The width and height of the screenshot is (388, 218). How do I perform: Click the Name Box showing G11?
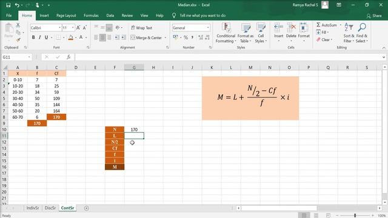pyautogui.click(x=16, y=57)
